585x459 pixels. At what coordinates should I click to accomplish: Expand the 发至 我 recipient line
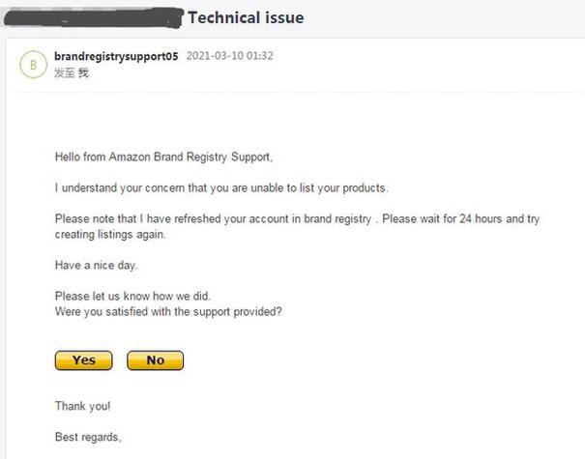[x=72, y=72]
